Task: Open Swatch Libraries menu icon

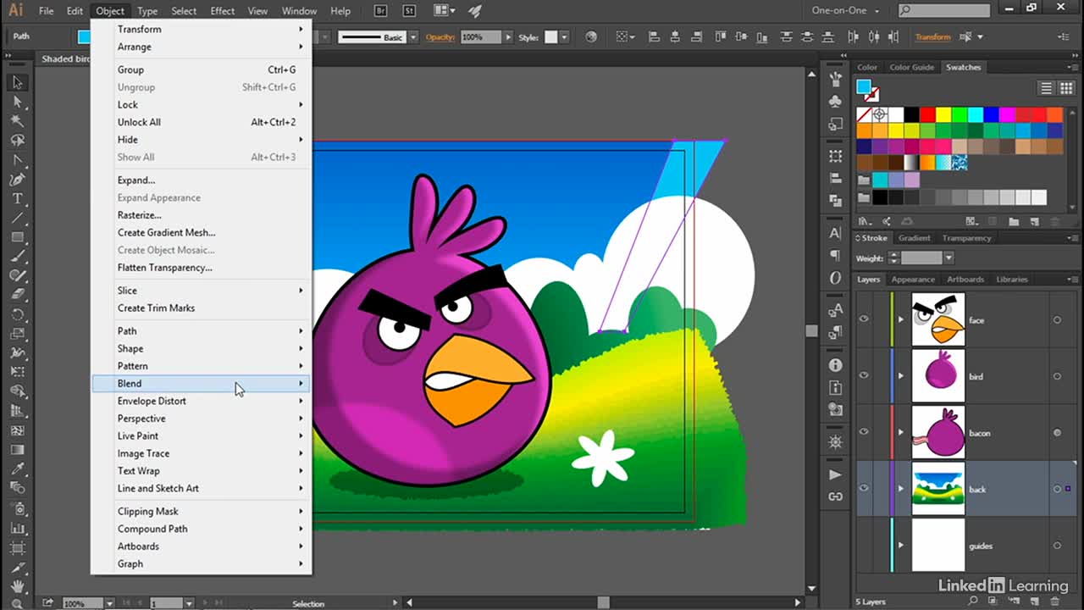Action: coord(864,221)
